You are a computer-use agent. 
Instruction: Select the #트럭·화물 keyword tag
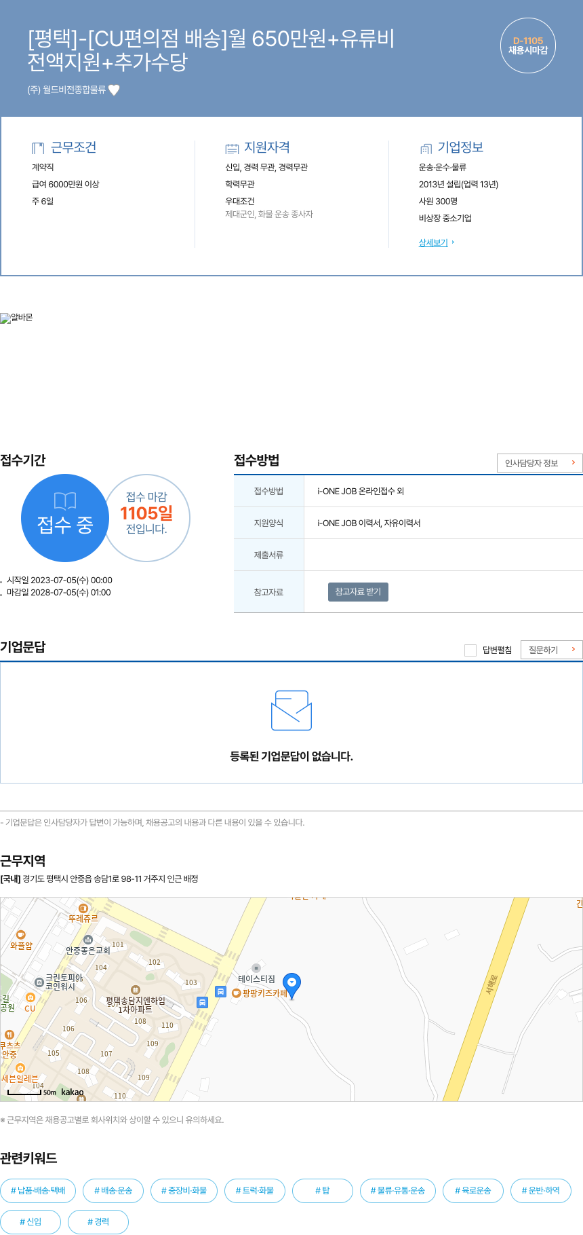(255, 1191)
